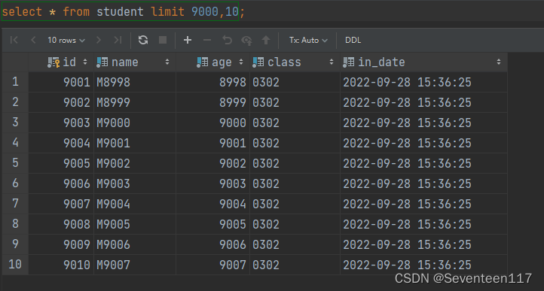This screenshot has width=544, height=291.
Task: Click name cell M9004 in row 7
Action: (135, 204)
